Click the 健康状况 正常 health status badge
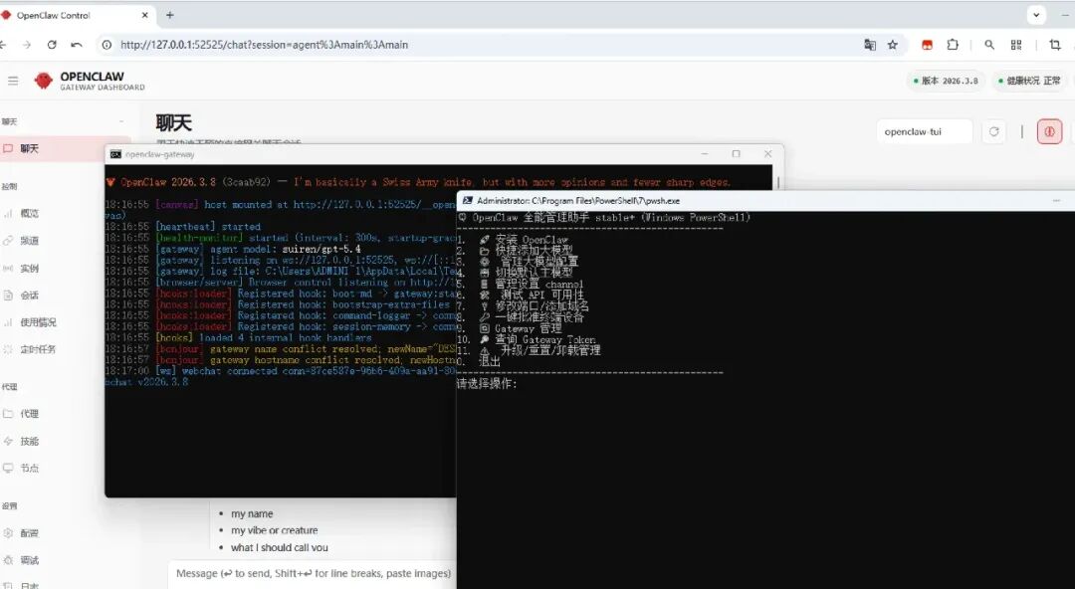This screenshot has width=1075, height=589. click(1030, 81)
